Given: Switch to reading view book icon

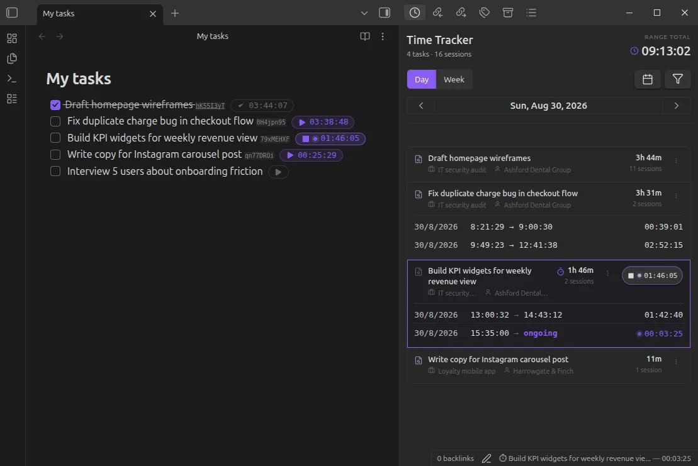Looking at the screenshot, I should point(364,36).
